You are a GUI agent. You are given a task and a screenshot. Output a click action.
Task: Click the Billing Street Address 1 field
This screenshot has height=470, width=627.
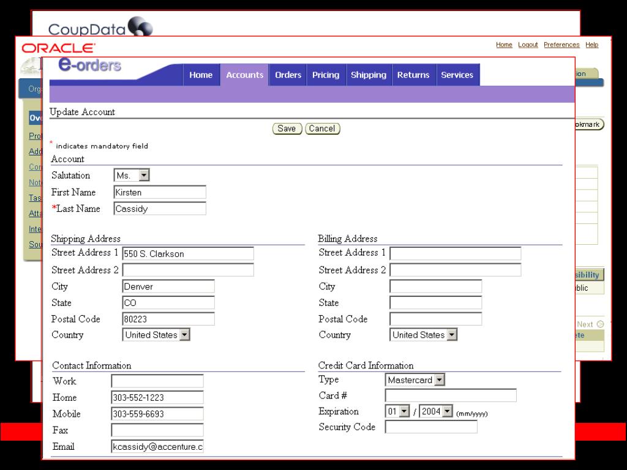(x=456, y=254)
